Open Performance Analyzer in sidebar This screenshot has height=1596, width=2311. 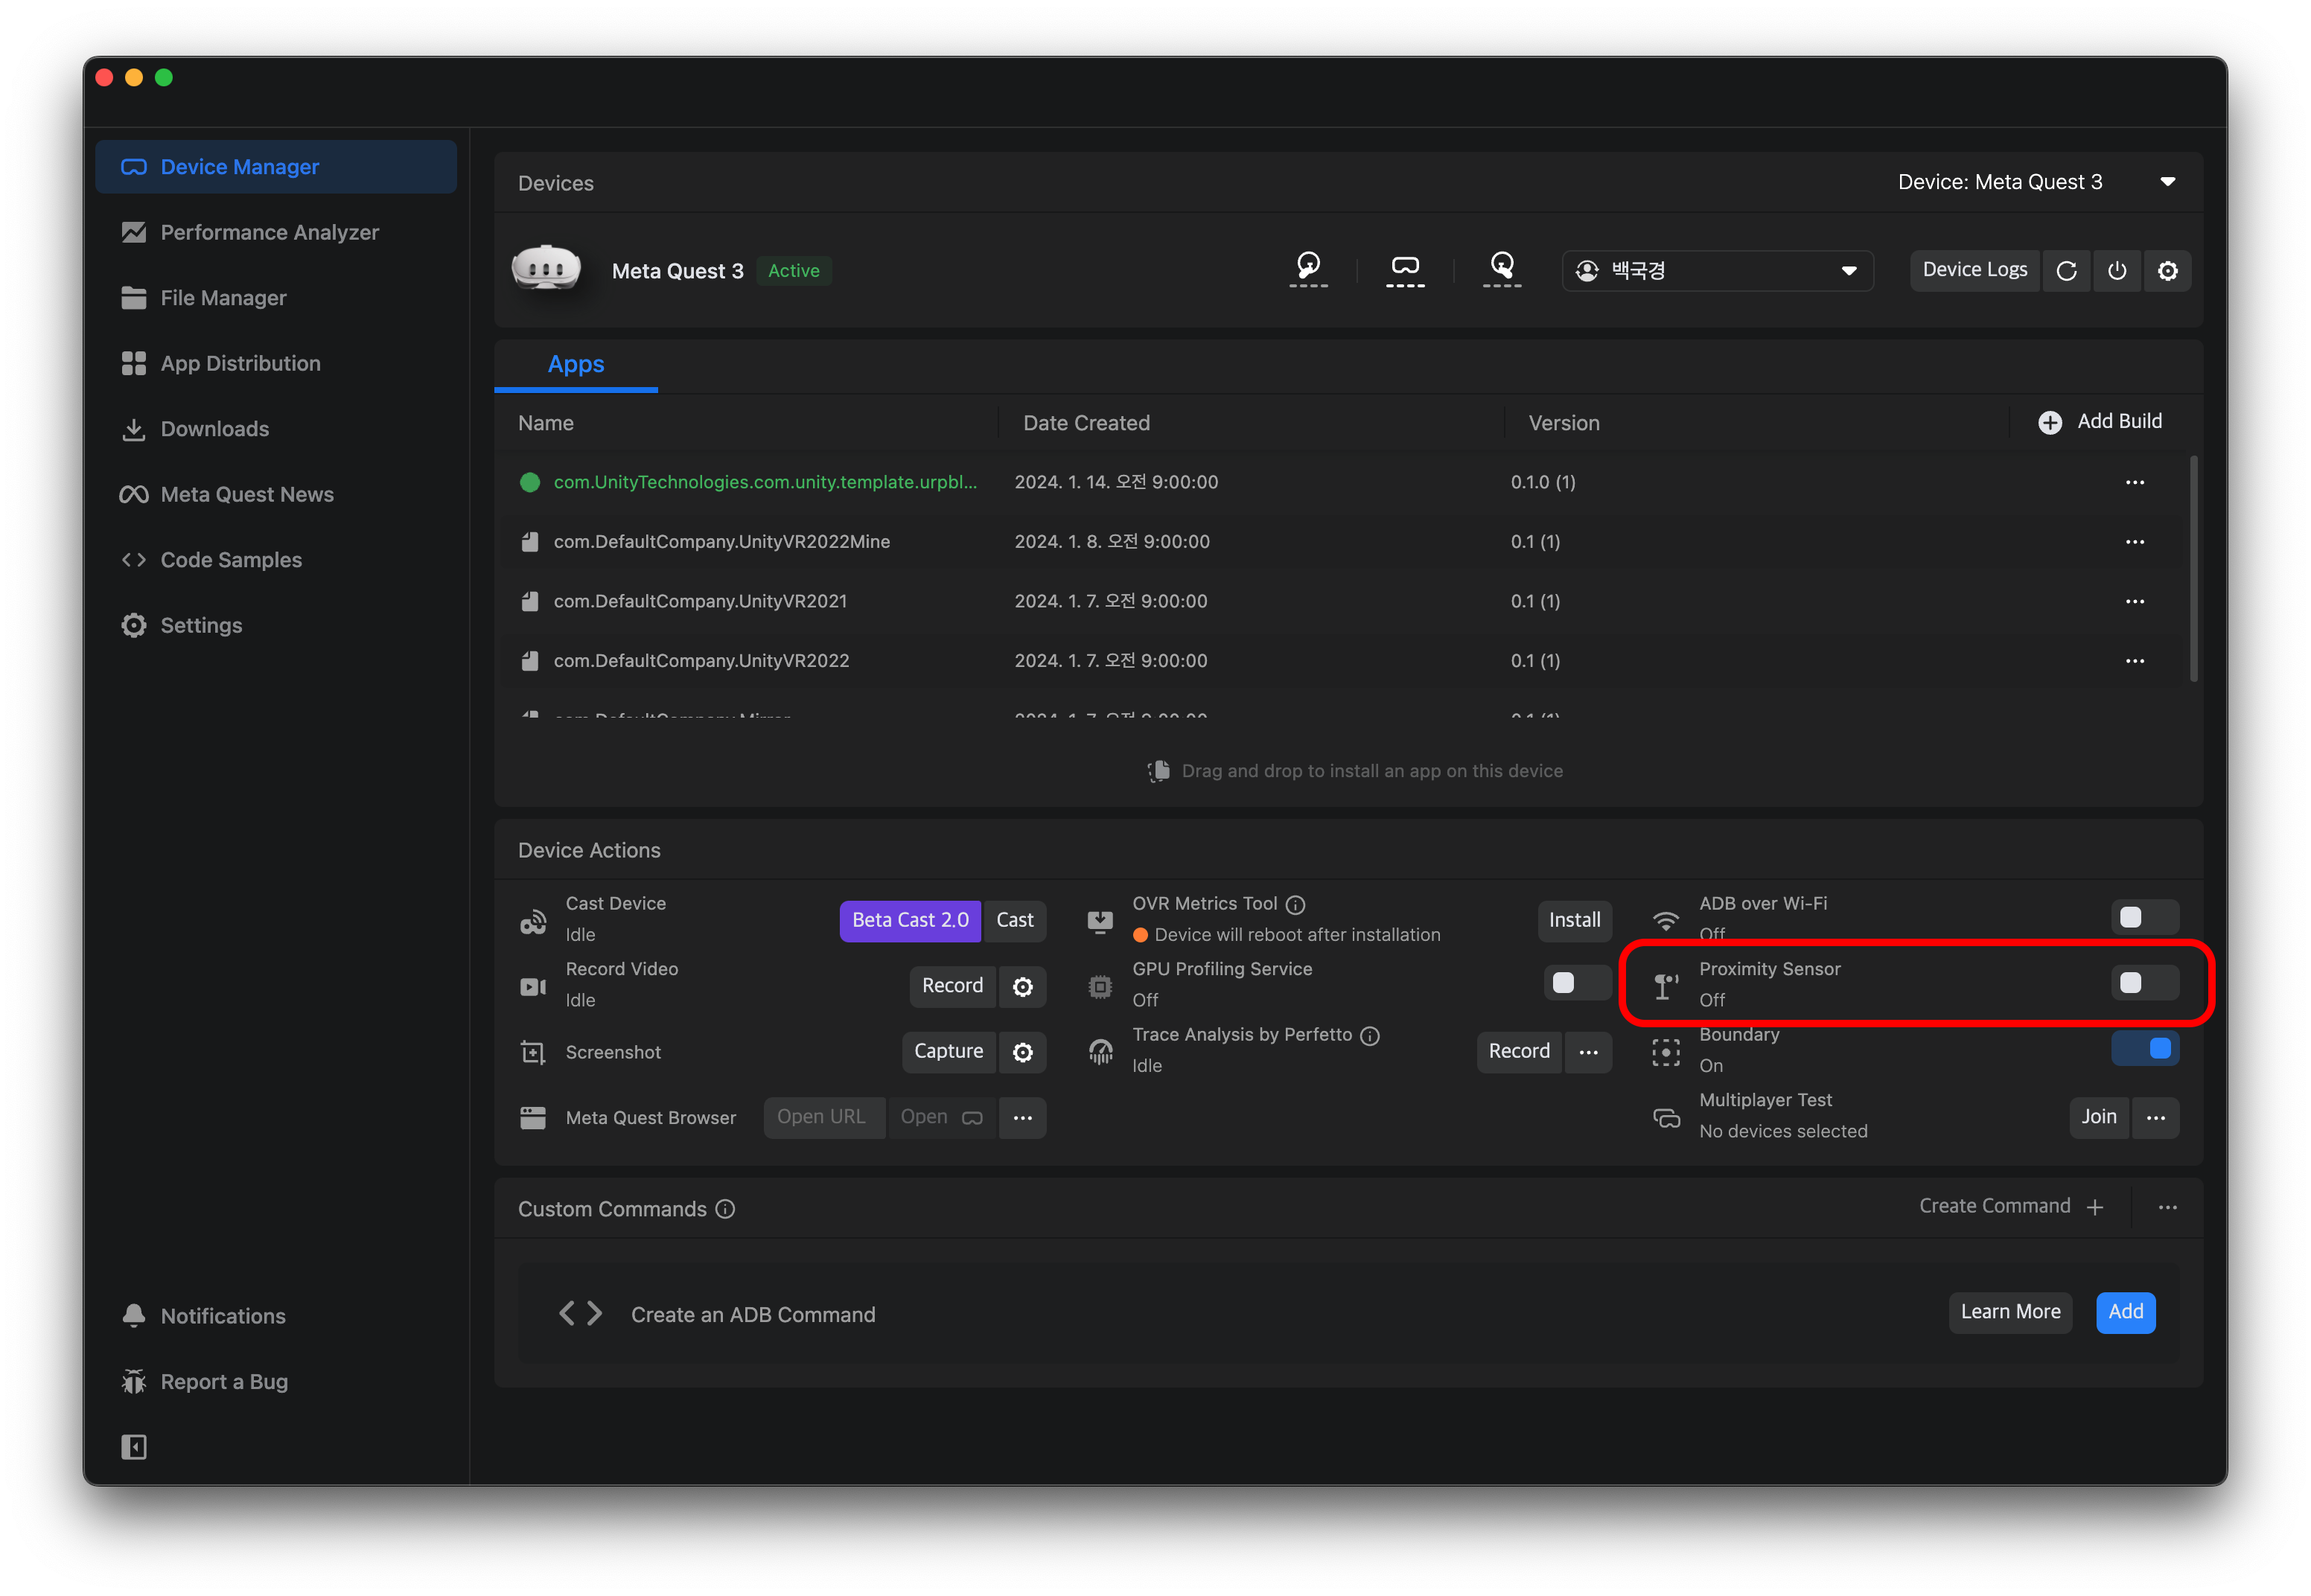click(x=269, y=232)
